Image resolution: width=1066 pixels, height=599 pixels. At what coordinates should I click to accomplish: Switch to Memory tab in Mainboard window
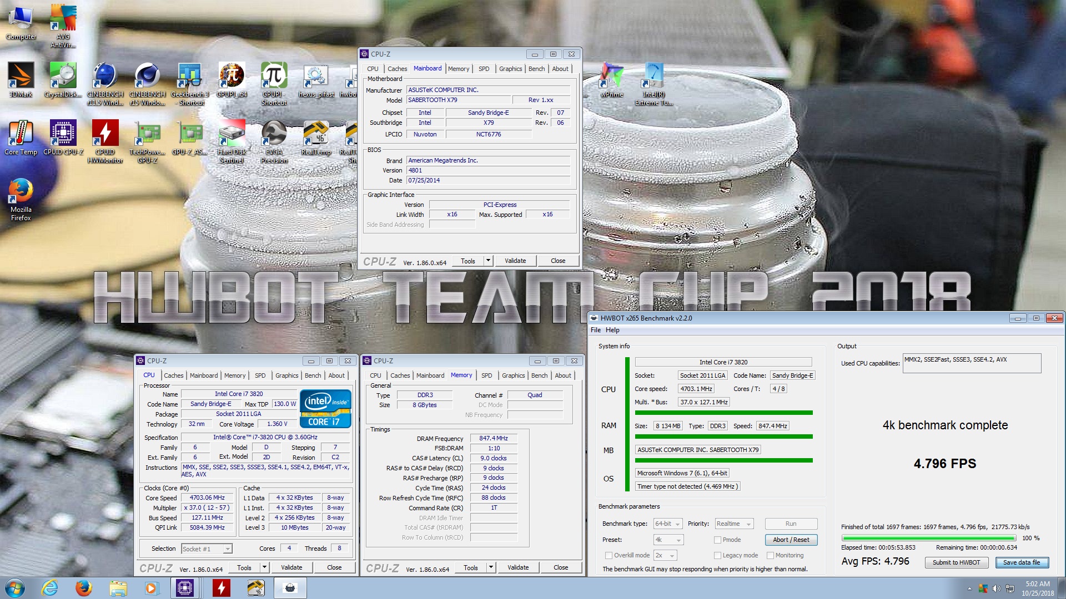tap(459, 69)
